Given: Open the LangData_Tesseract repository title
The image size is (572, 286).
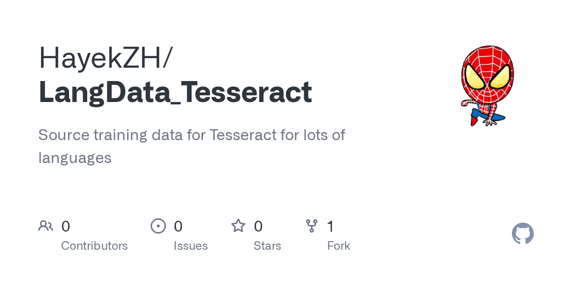Looking at the screenshot, I should [x=175, y=92].
